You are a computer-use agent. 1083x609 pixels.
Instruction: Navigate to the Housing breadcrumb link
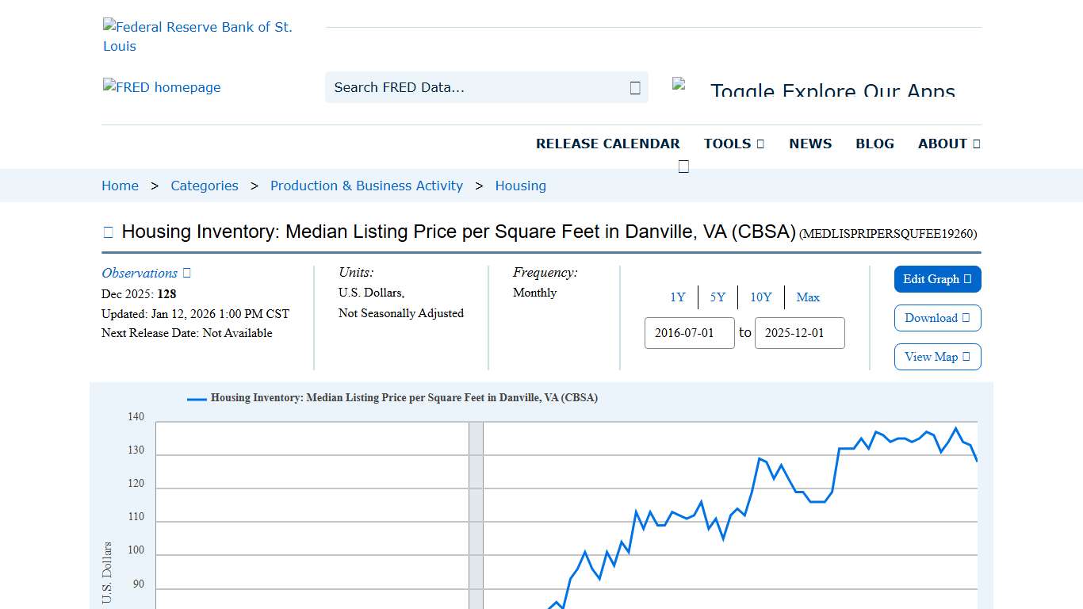(520, 186)
